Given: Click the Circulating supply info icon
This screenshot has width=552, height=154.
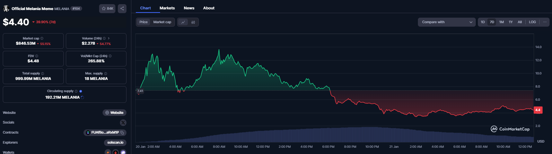Looking at the screenshot, I should (x=76, y=91).
